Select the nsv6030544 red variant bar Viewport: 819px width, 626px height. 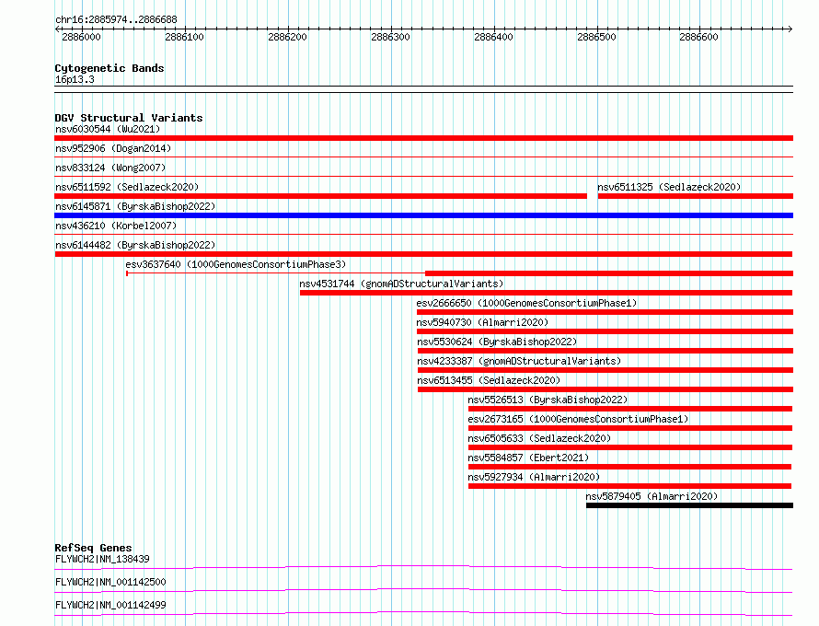[423, 138]
